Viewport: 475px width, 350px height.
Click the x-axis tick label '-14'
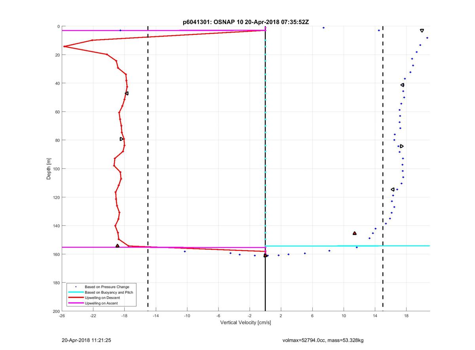pyautogui.click(x=156, y=316)
